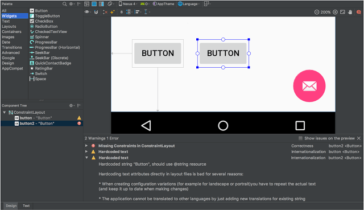364x210 pixels.
Task: Select the pan hand tool icon
Action: [x=350, y=12]
